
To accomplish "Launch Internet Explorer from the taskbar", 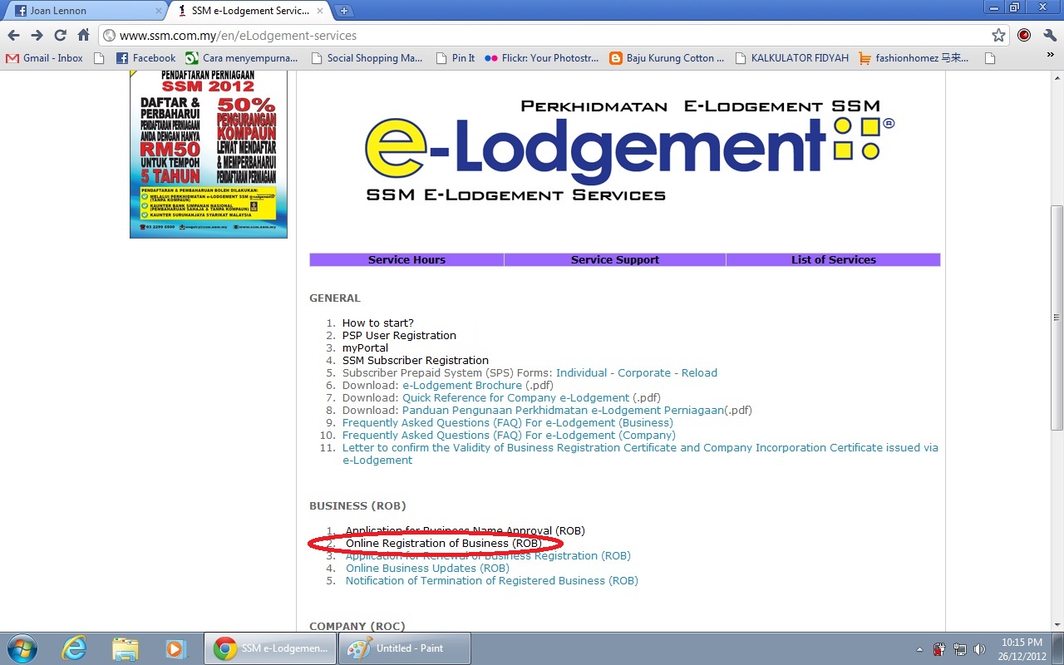I will click(74, 648).
